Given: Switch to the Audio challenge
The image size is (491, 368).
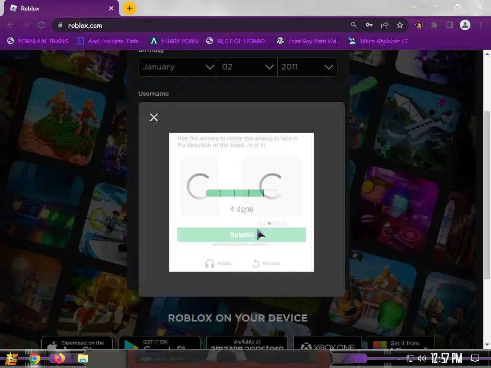Looking at the screenshot, I should tap(218, 264).
